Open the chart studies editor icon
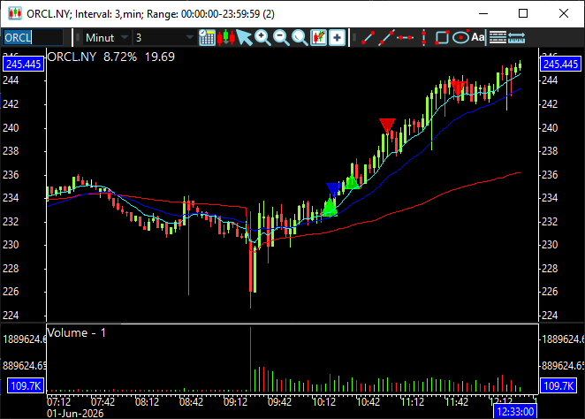Viewport: 585px width, 419px height. [318, 38]
